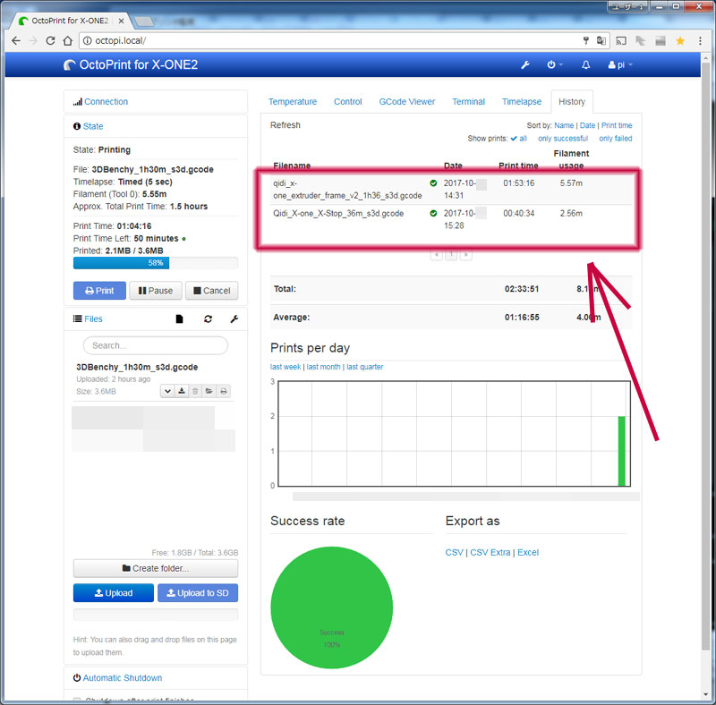The width and height of the screenshot is (716, 705).
Task: Click the page vertical scrollbar
Action: point(706,356)
